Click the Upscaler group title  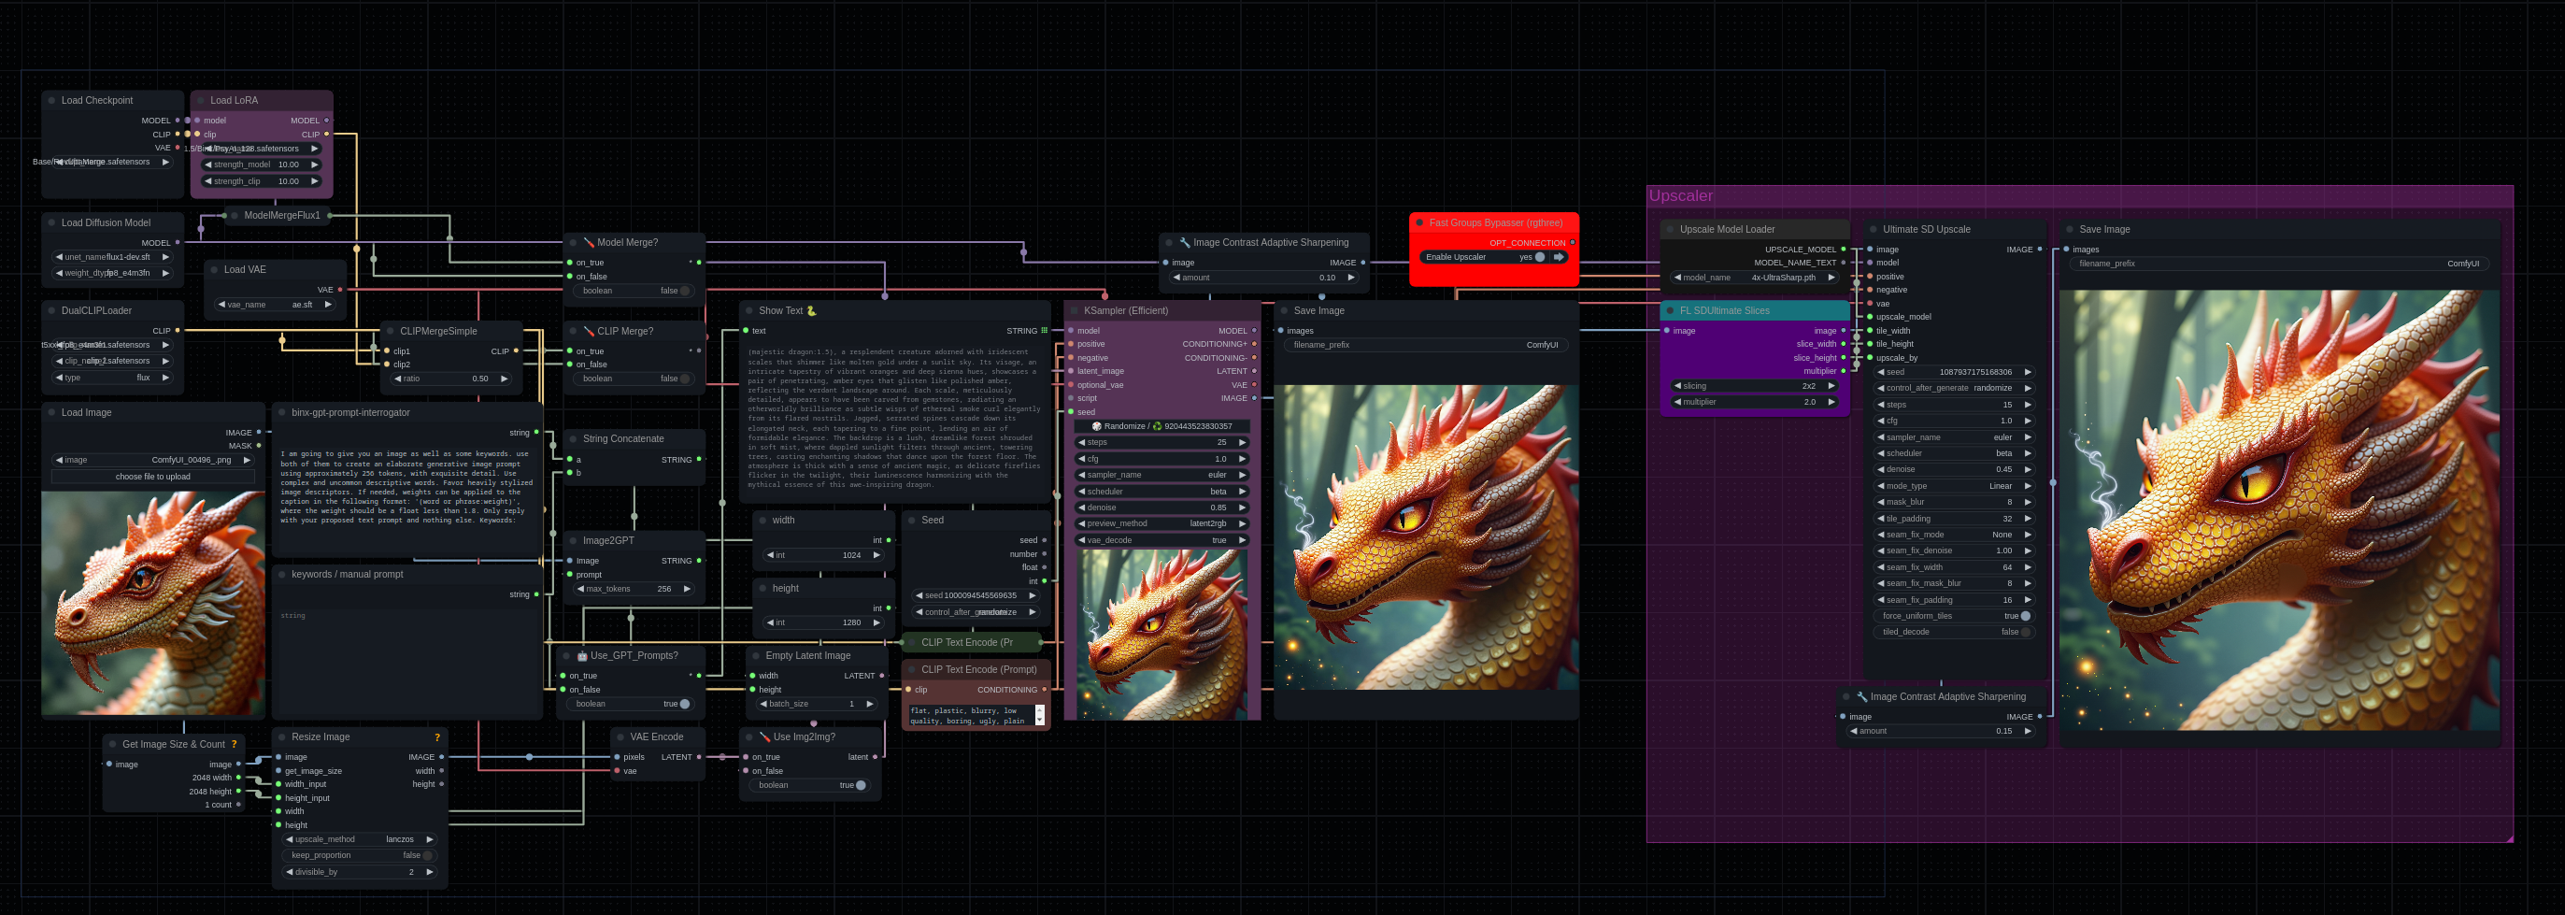pos(1681,196)
